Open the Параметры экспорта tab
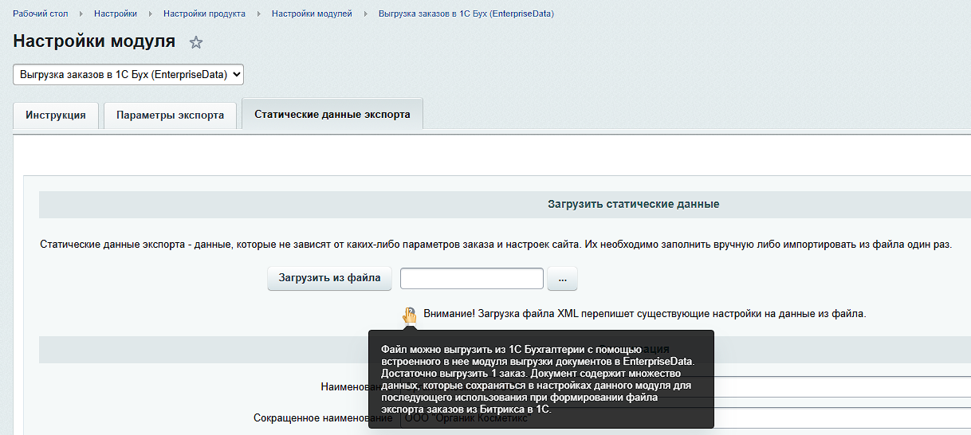 tap(170, 115)
